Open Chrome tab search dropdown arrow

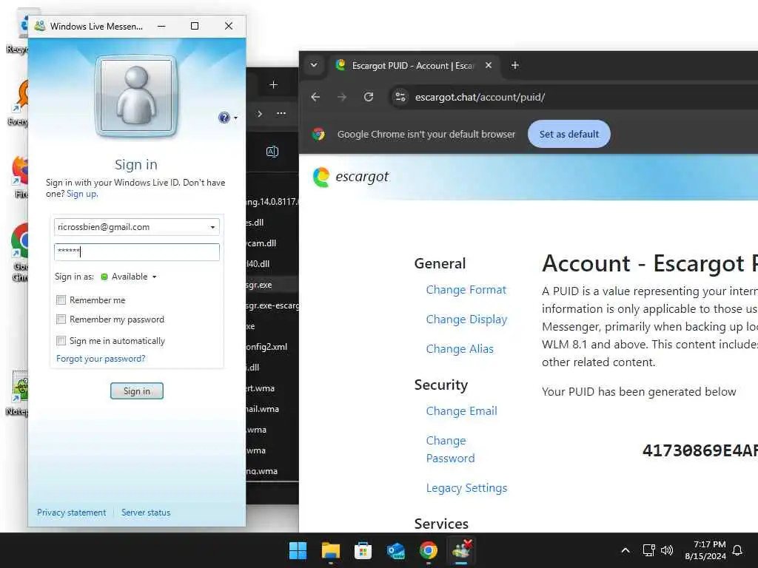(x=314, y=65)
